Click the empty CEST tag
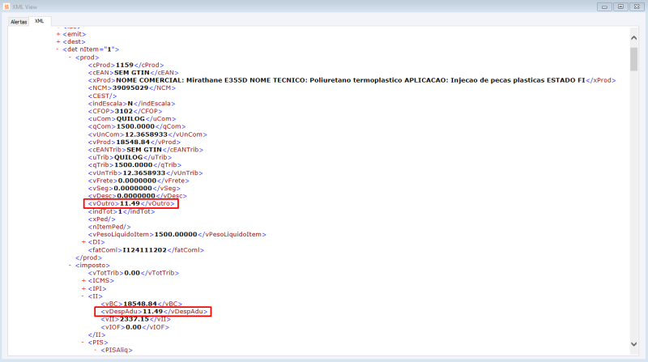The width and height of the screenshot is (648, 362). tap(102, 96)
